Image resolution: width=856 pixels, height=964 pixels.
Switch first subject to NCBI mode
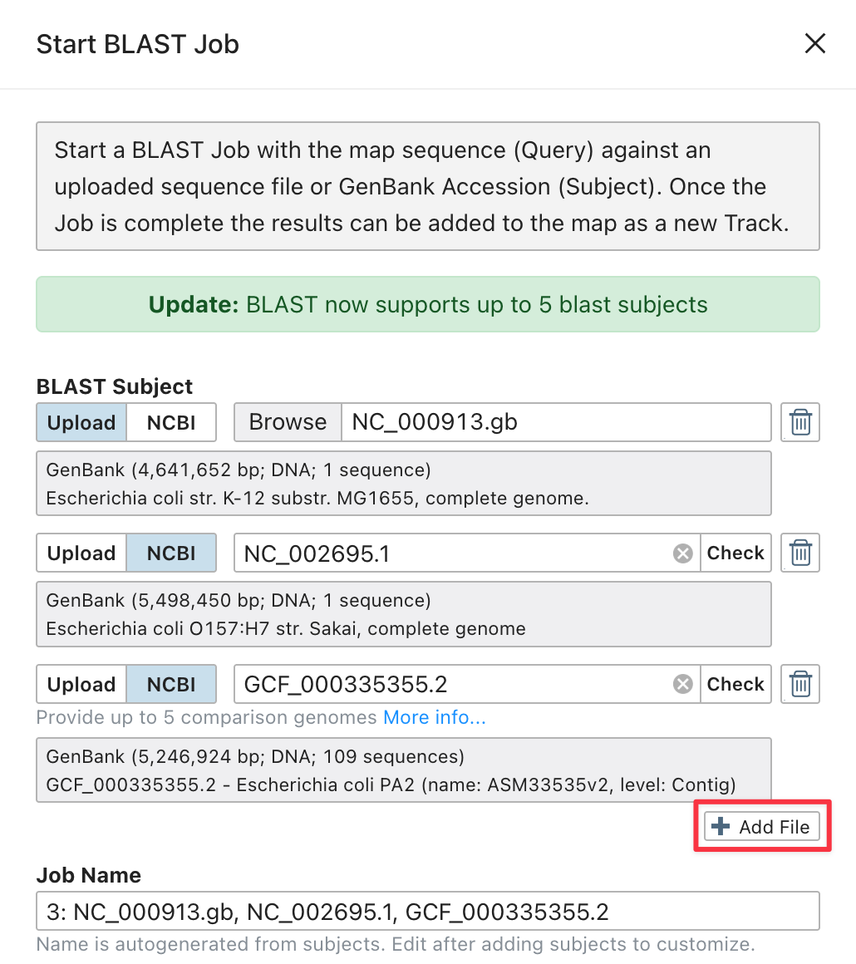point(171,422)
